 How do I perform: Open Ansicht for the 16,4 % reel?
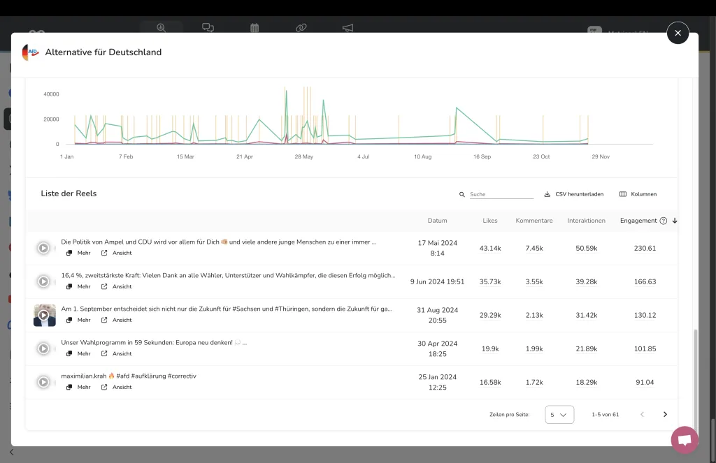pyautogui.click(x=117, y=286)
